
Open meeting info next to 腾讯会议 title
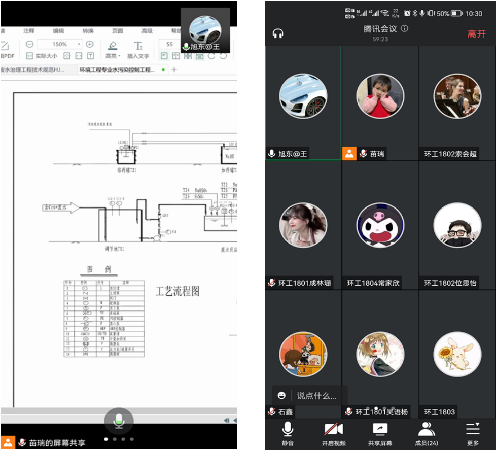click(x=404, y=29)
